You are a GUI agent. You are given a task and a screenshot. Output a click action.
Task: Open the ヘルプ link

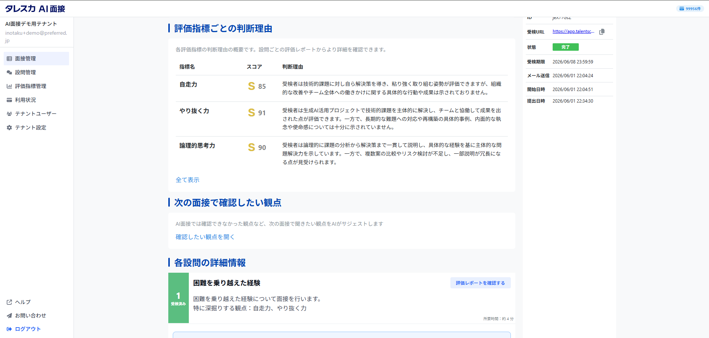pos(23,302)
